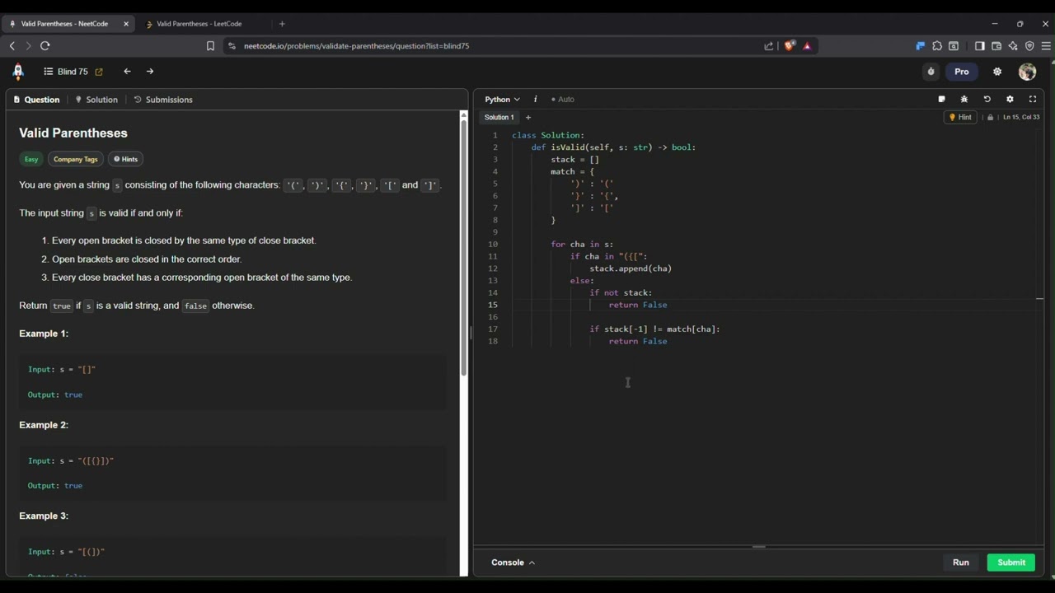
Task: Open site information icon in address bar
Action: pos(232,46)
